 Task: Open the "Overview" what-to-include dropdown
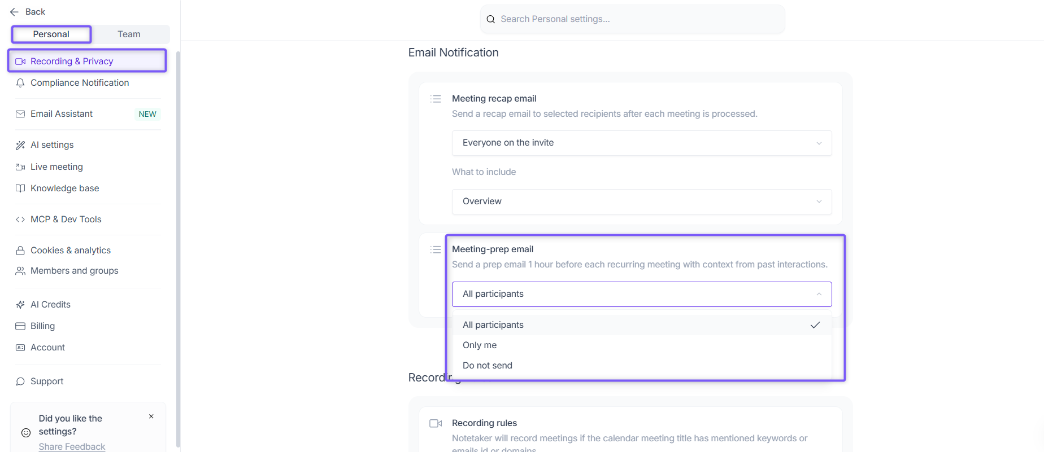tap(642, 201)
